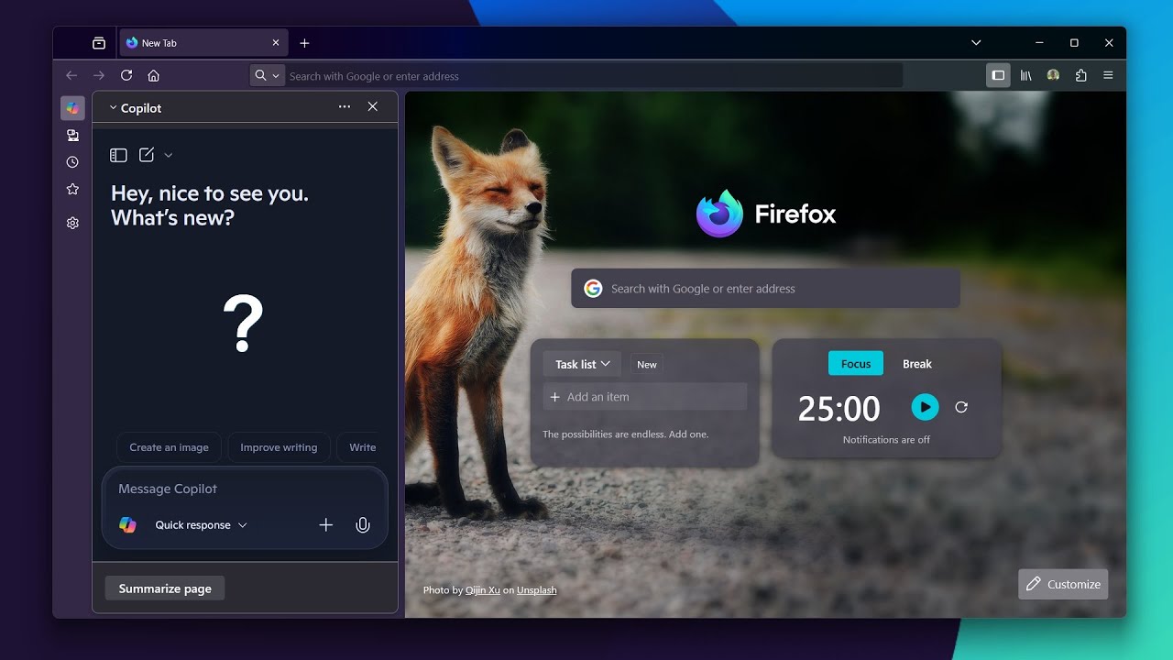Open the Extensions puzzle icon

pyautogui.click(x=1081, y=76)
